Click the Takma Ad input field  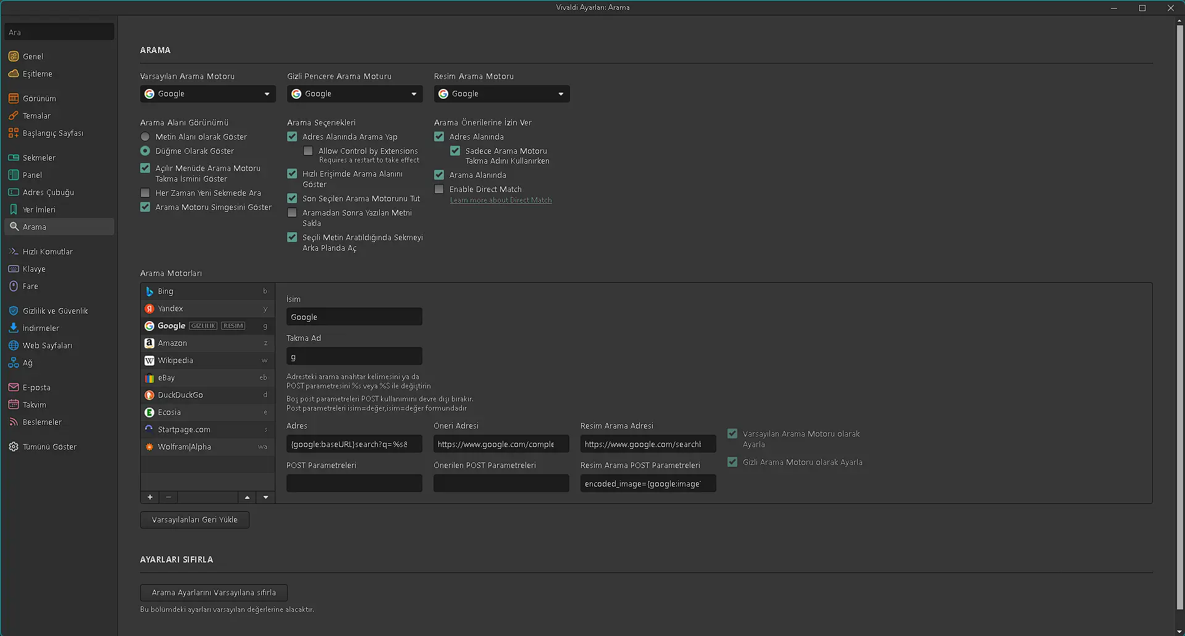(354, 356)
